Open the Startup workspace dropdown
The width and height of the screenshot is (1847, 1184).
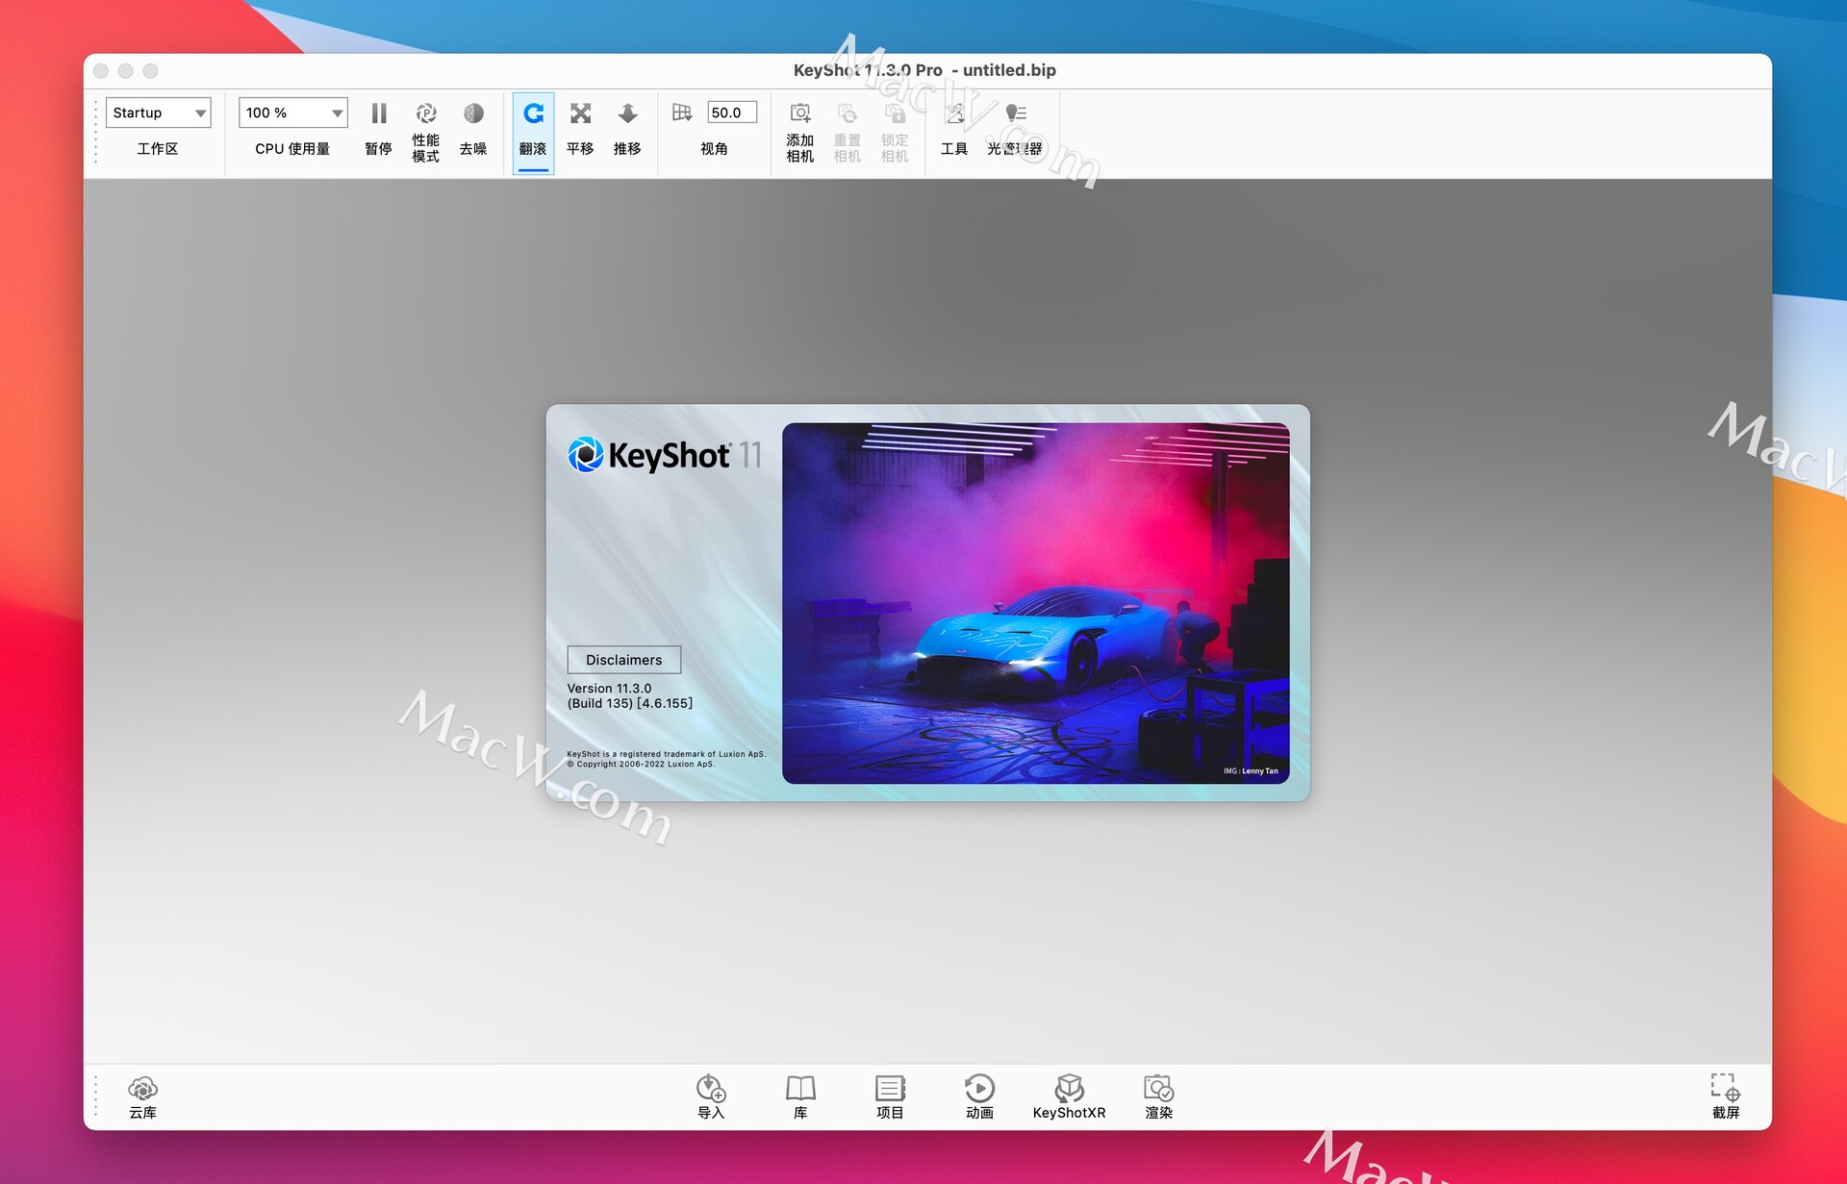158,113
